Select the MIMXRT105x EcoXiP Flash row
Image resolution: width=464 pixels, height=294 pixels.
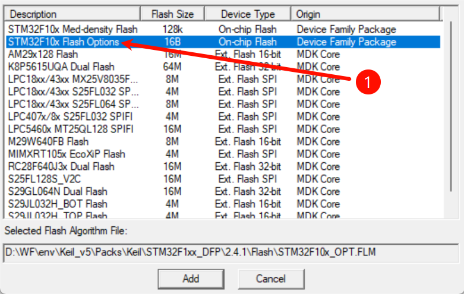(x=223, y=154)
